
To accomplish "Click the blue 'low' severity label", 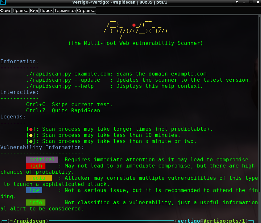I will [x=34, y=190].
